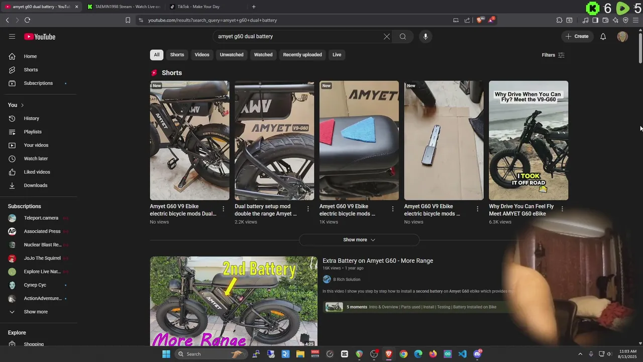The image size is (643, 362).
Task: Open the account avatar menu
Action: [x=622, y=37]
